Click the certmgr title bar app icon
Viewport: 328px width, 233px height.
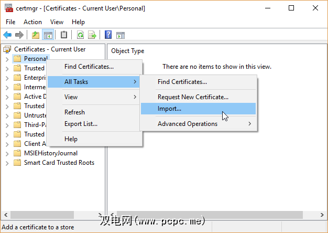click(9, 8)
